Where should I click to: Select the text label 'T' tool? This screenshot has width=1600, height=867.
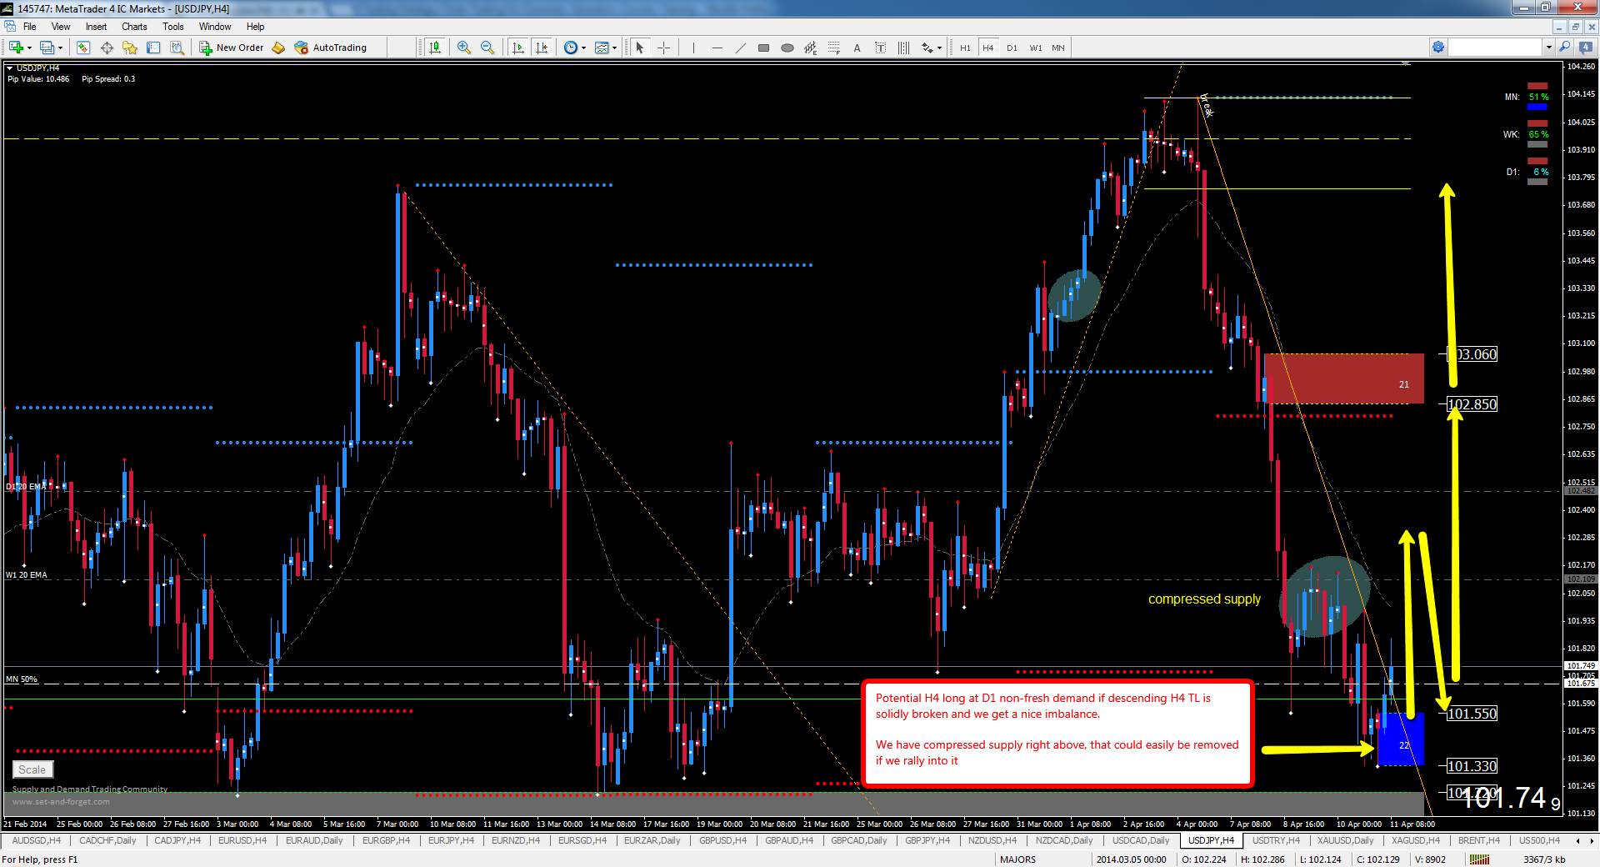(x=880, y=48)
